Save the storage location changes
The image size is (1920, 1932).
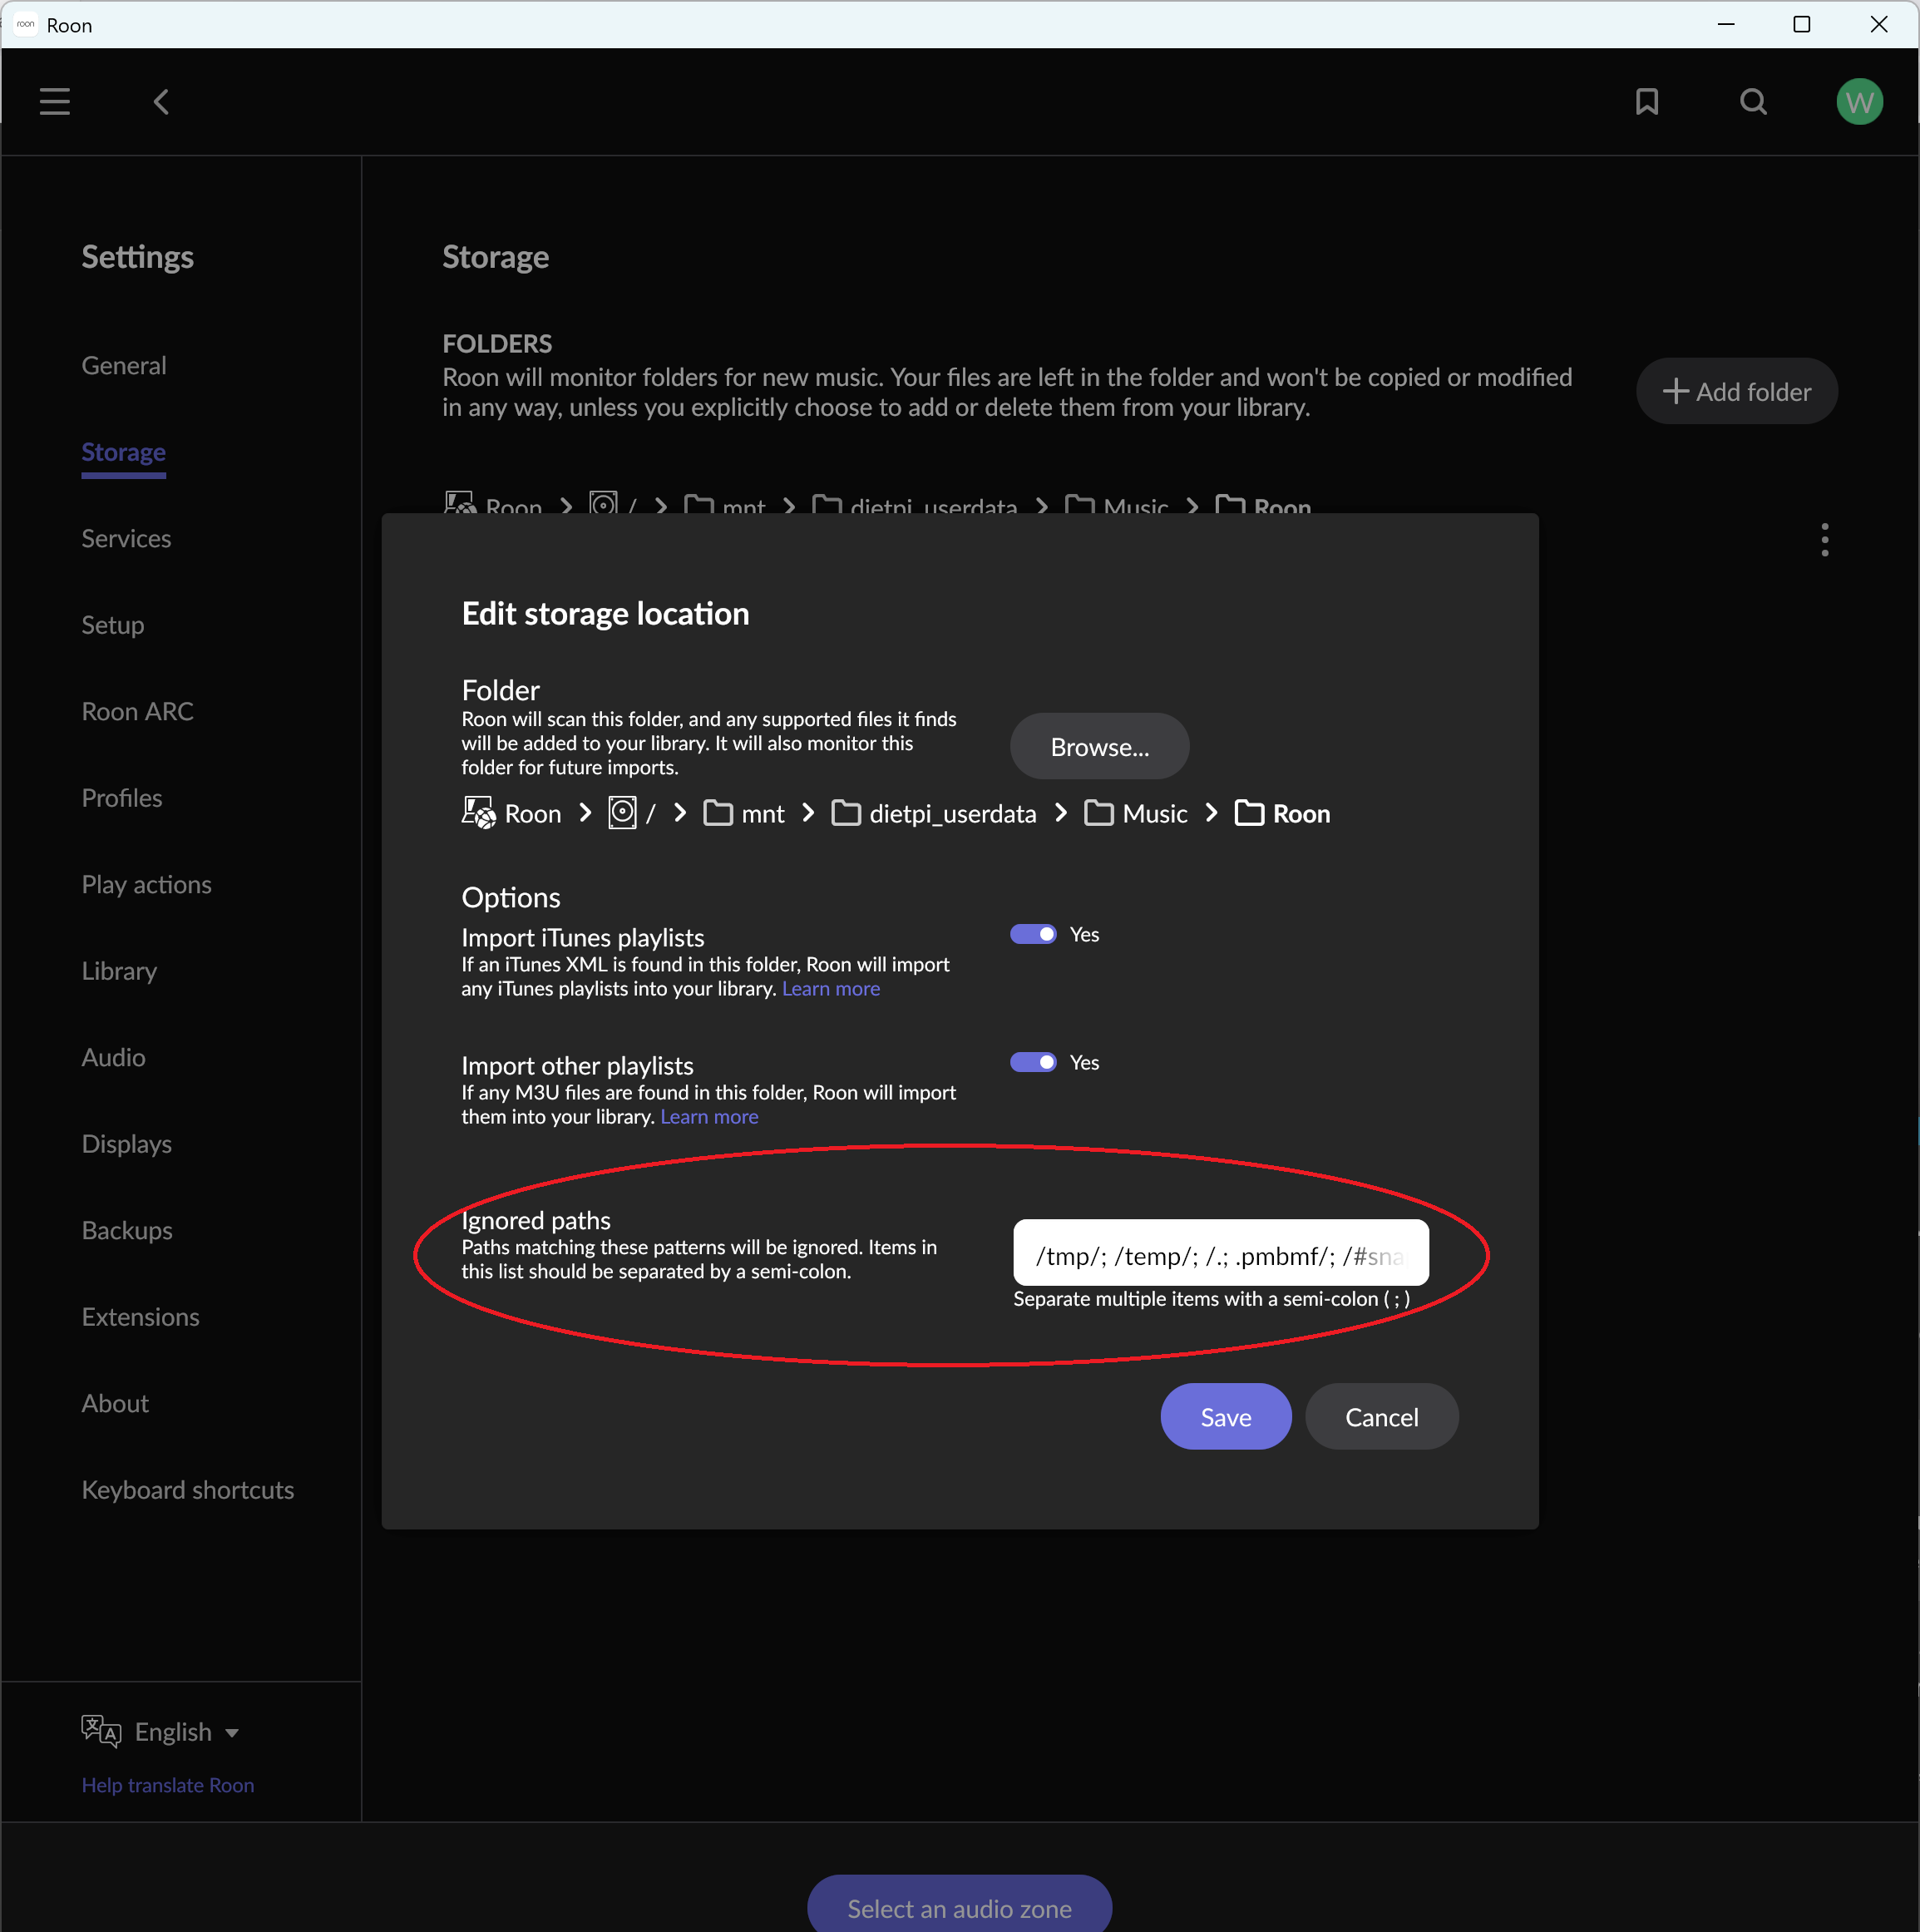point(1225,1416)
